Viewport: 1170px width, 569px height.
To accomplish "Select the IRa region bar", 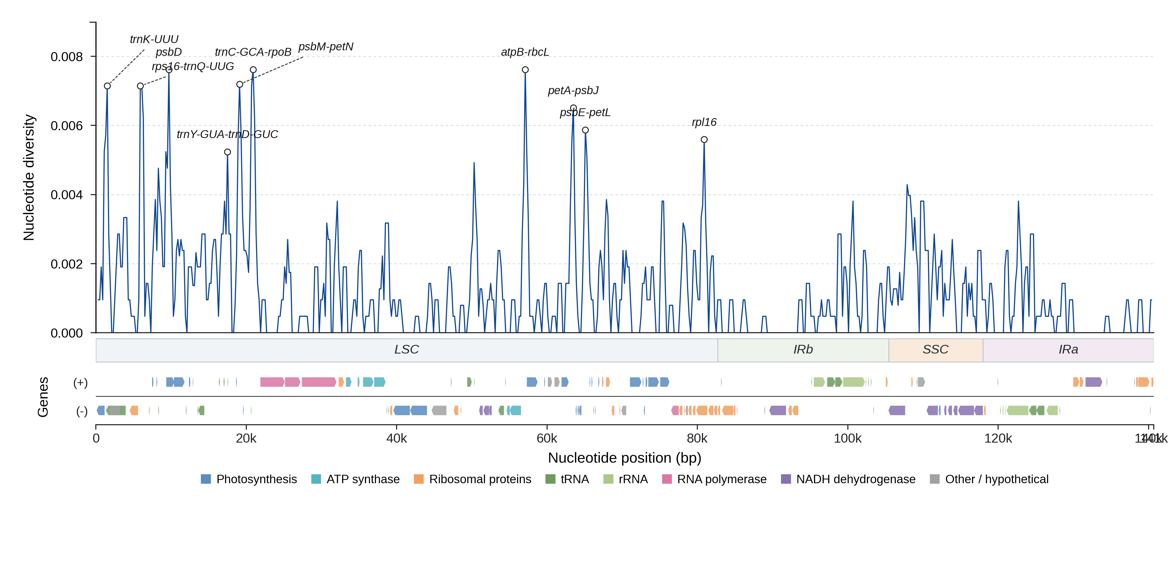I will [x=1068, y=350].
